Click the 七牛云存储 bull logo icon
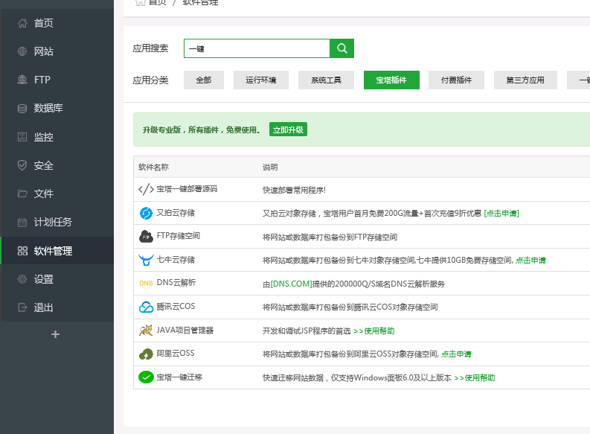This screenshot has height=434, width=590. [x=146, y=260]
